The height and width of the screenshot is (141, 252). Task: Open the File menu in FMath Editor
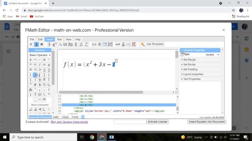tap(32, 39)
